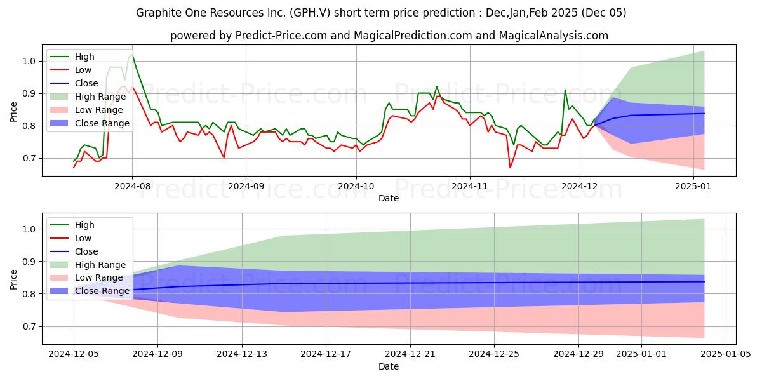Click the 'Date' axis label under upper chart
The width and height of the screenshot is (762, 381).
pyautogui.click(x=389, y=199)
